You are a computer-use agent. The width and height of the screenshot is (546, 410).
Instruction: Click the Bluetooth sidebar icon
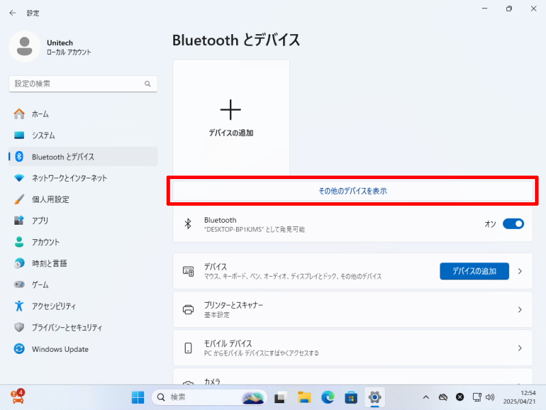[x=19, y=156]
